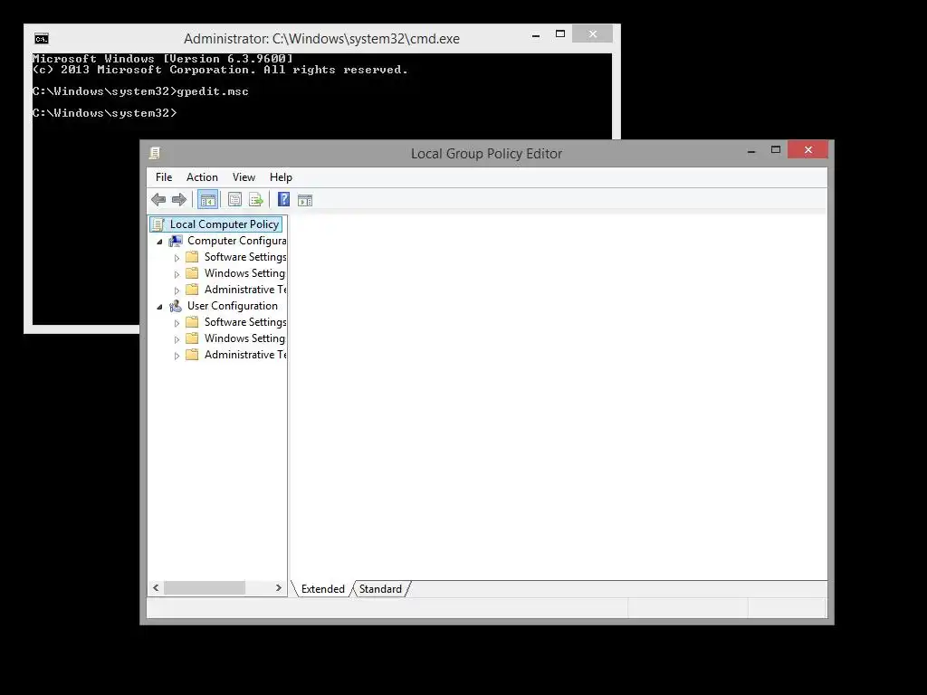Select Windows Settings label under User Configuration
927x695 pixels.
click(x=244, y=338)
